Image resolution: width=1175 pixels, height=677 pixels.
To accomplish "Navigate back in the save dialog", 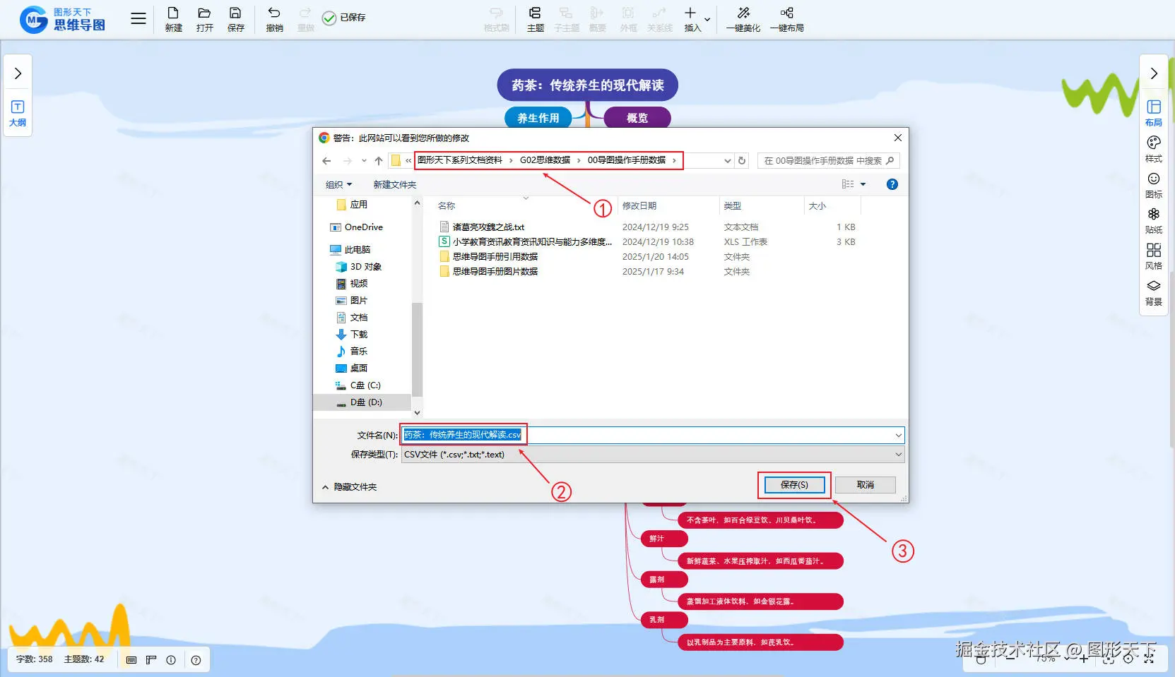I will pos(326,161).
